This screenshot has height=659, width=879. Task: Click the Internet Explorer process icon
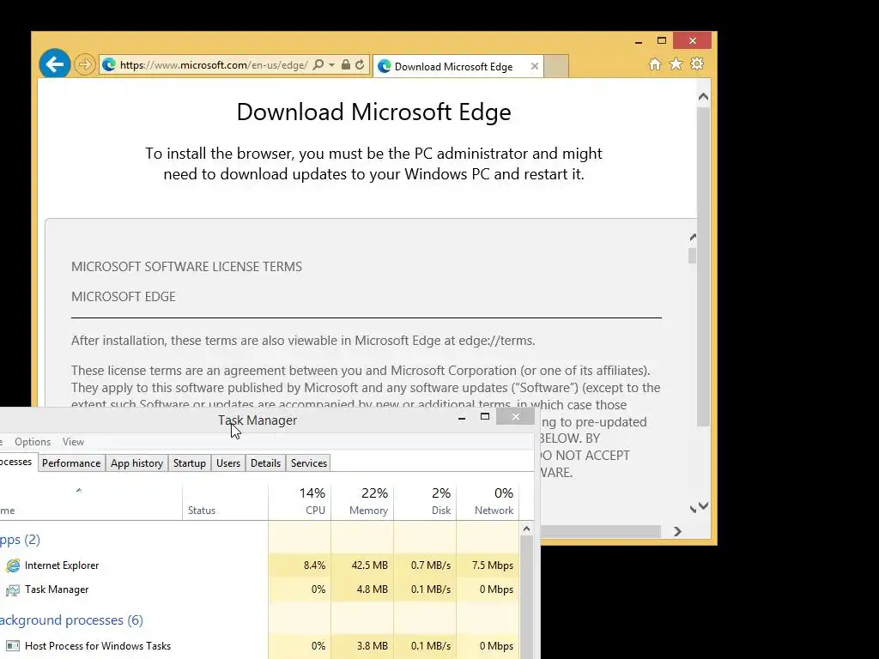click(x=13, y=565)
